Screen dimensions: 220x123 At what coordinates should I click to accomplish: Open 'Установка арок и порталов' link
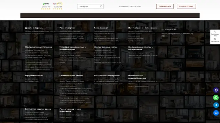click(x=70, y=53)
